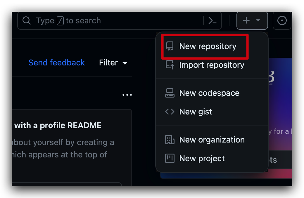Select the New repository menu label
Viewport: 304px width, 198px height.
click(208, 46)
